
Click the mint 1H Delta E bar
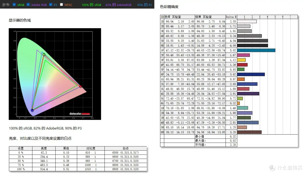[242, 108]
